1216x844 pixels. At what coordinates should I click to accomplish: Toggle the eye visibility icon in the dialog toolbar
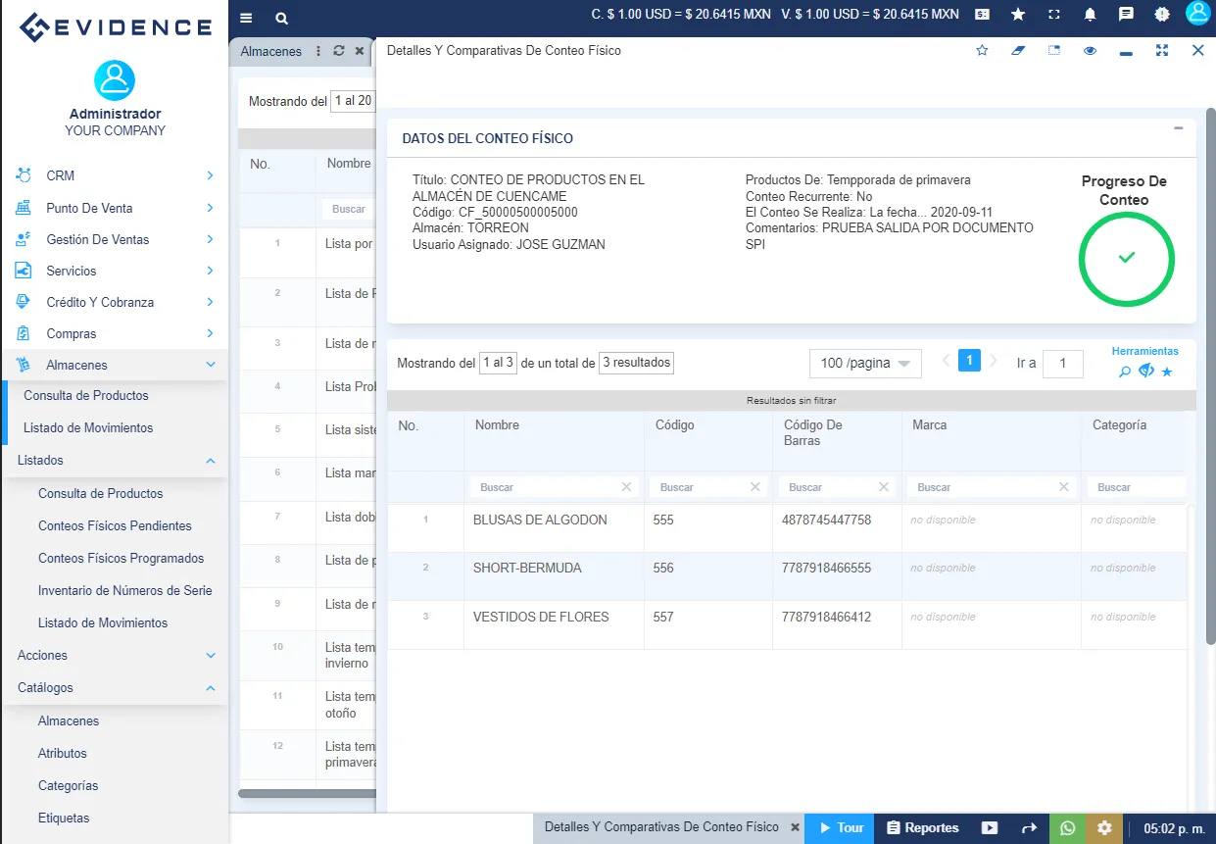[x=1090, y=50]
